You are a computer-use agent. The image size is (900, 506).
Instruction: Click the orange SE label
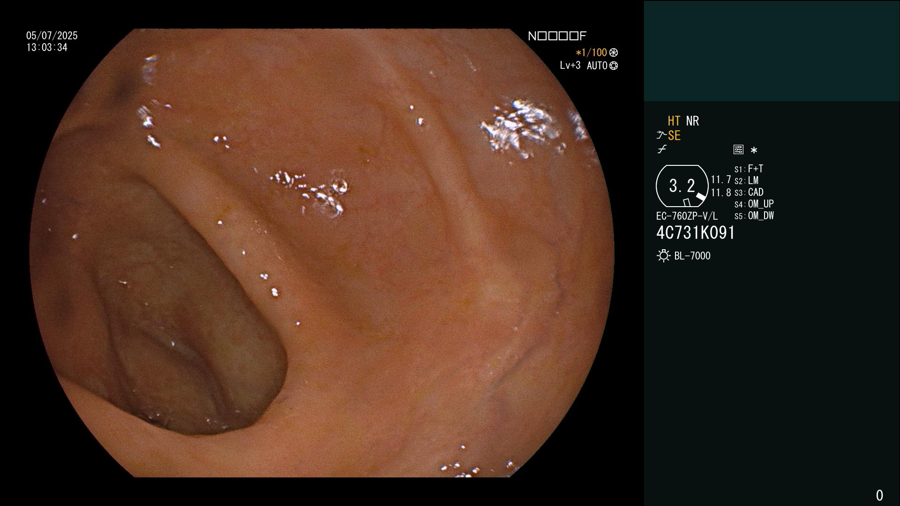coord(674,135)
